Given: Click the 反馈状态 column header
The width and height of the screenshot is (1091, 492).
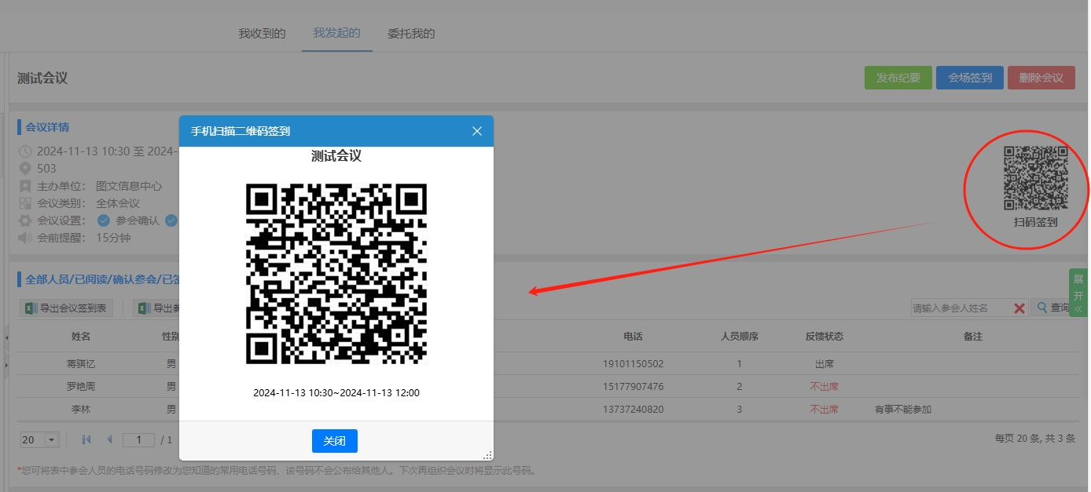Looking at the screenshot, I should (825, 337).
